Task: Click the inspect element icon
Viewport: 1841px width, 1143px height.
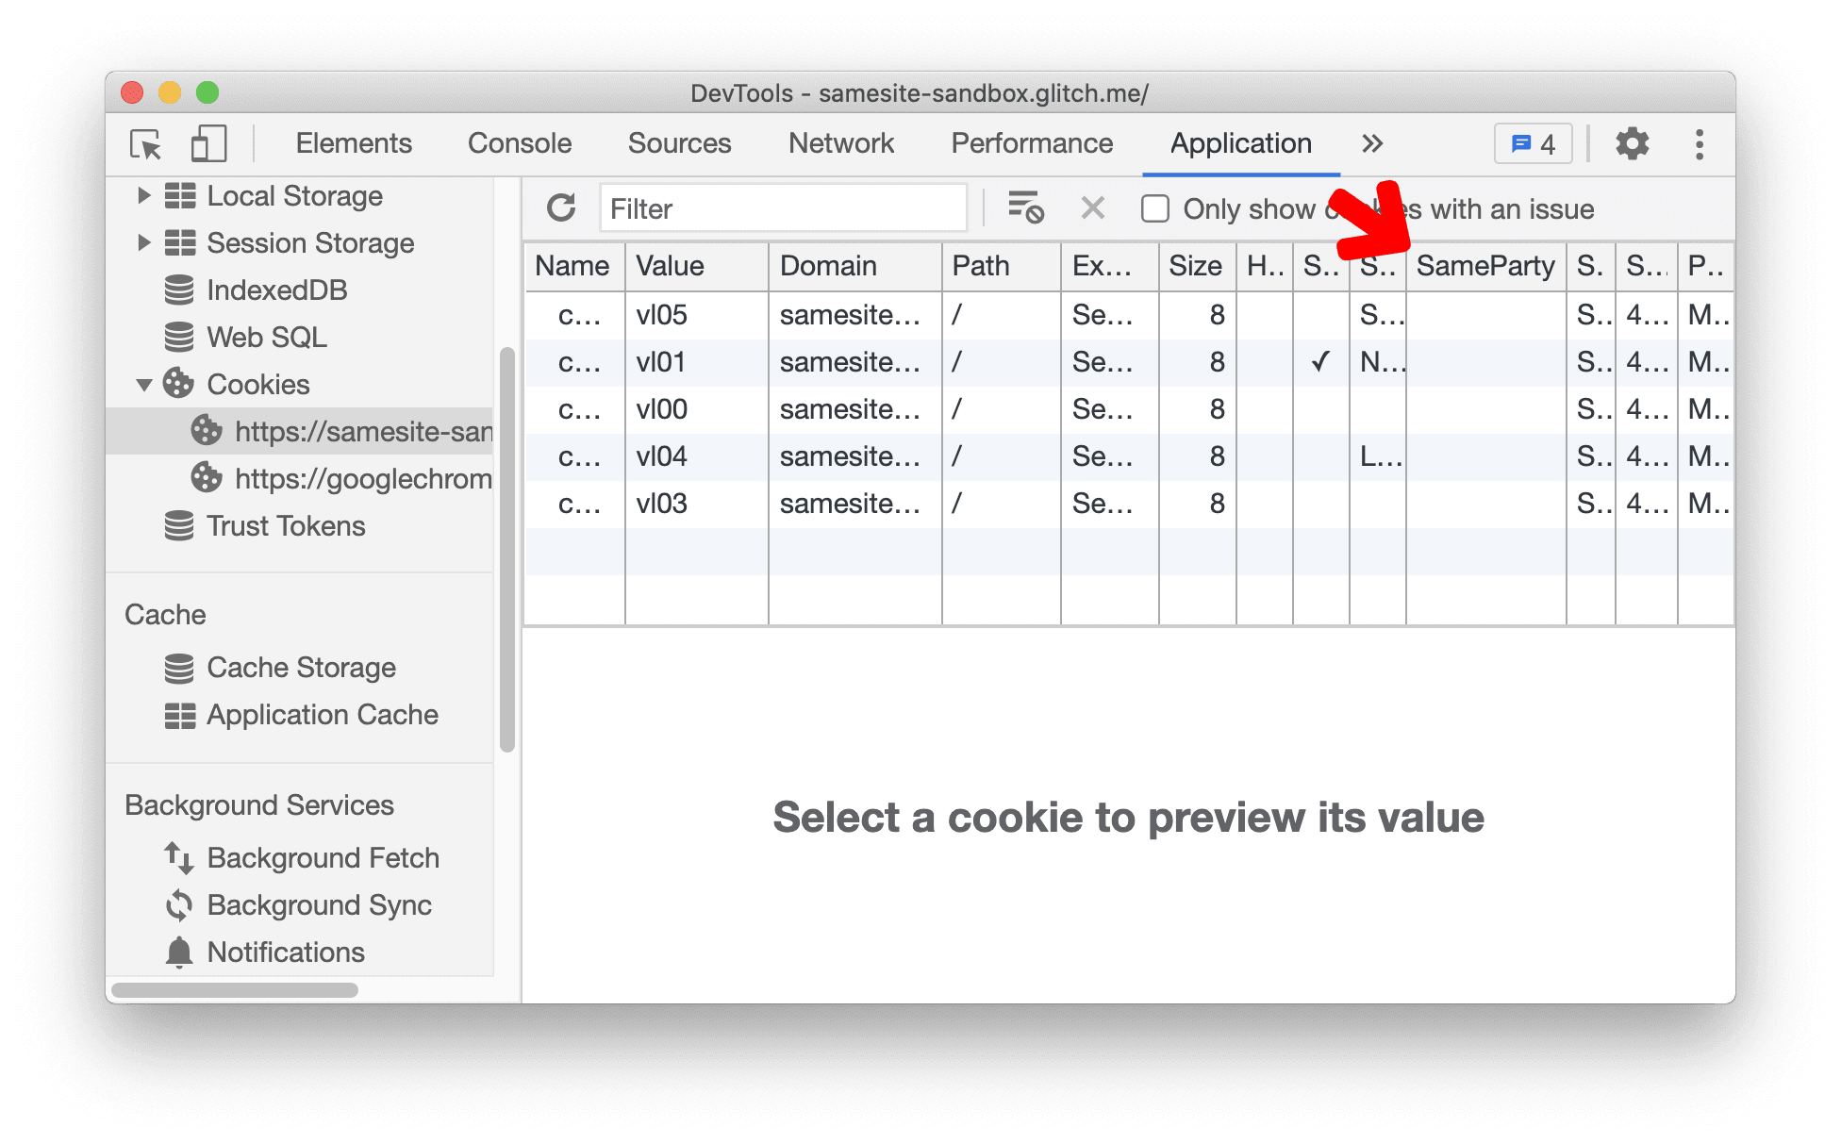Action: tap(145, 143)
